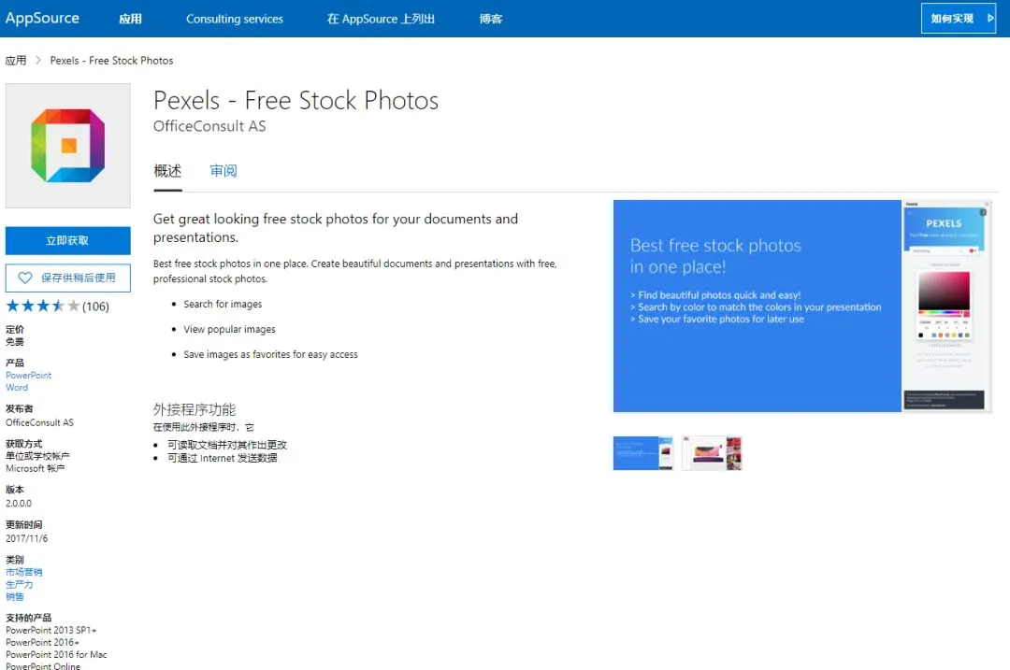This screenshot has width=1010, height=670.
Task: Click the heart icon in save button
Action: [x=25, y=278]
